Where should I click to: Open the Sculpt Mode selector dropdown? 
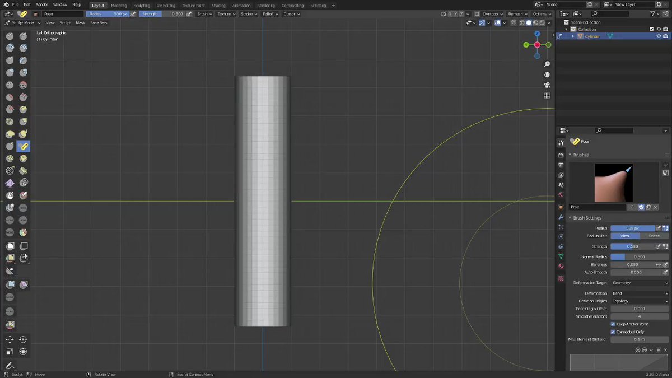click(x=23, y=23)
